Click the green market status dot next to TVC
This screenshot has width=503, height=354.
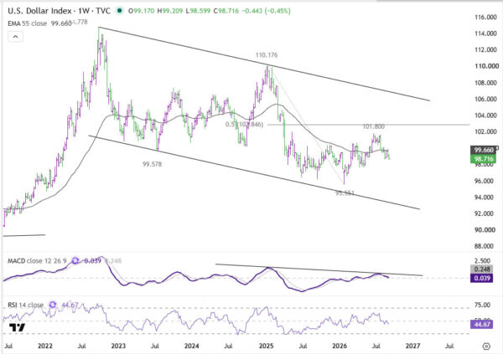119,11
